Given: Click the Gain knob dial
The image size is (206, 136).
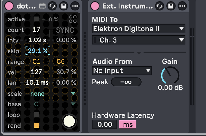Looking at the screenshot, I should (170, 75).
